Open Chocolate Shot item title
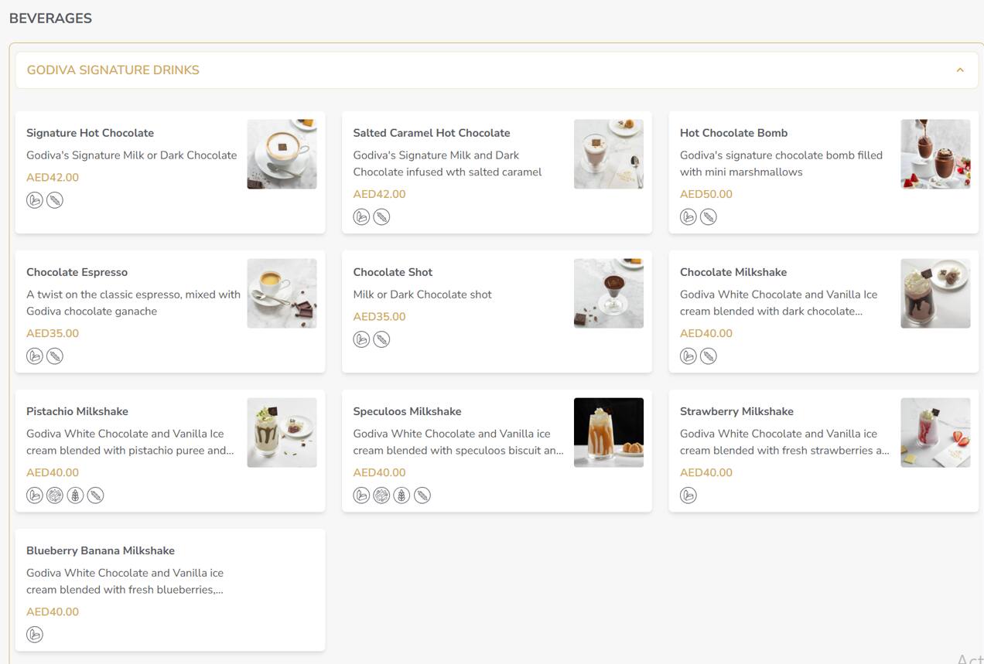Viewport: 984px width, 664px height. pyautogui.click(x=393, y=272)
